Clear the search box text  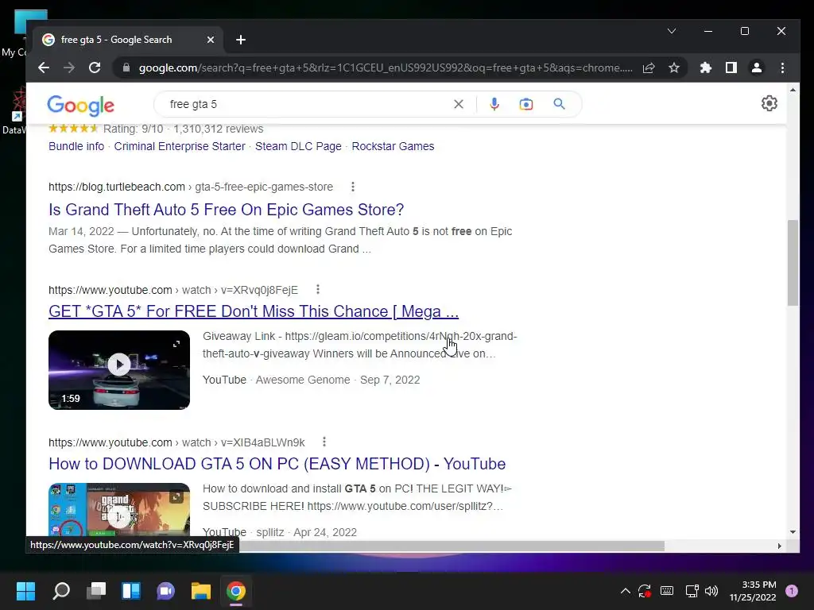[x=459, y=104]
